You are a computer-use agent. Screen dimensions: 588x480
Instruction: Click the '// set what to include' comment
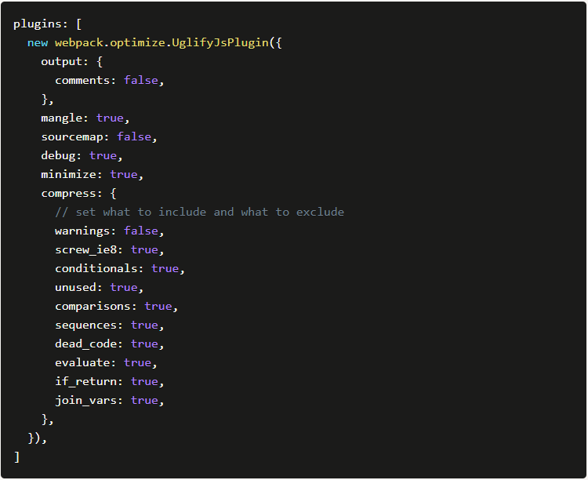(x=199, y=212)
